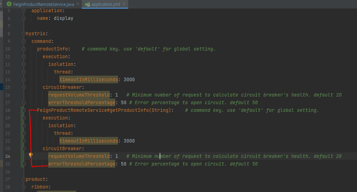This screenshot has height=192, width=357.
Task: Collapse the product block on line 27
Action: tap(24, 179)
